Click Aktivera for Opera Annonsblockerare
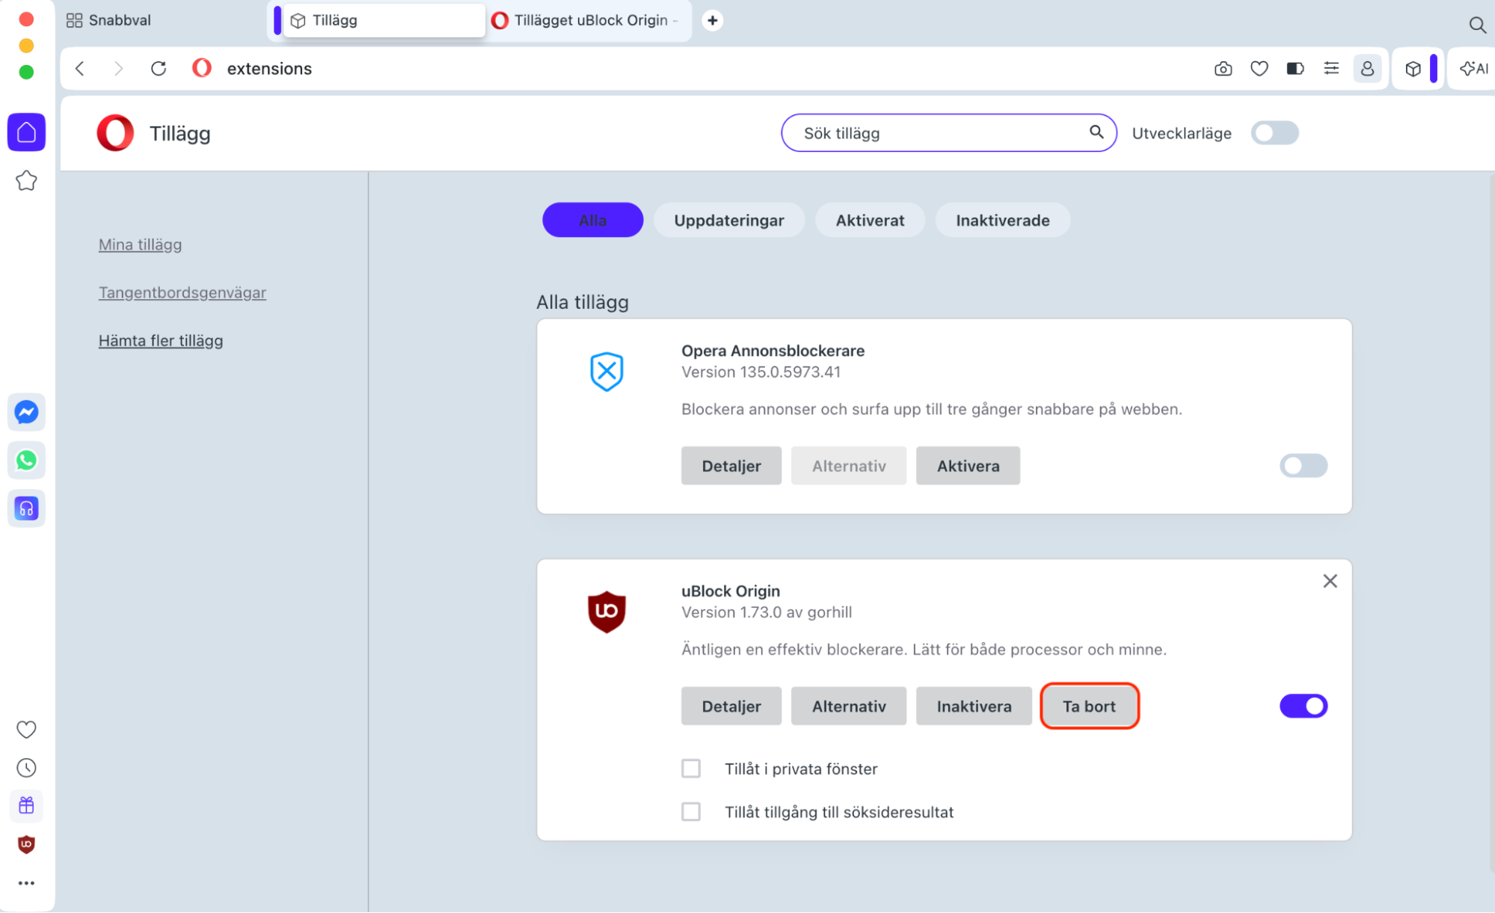This screenshot has height=913, width=1495. (x=968, y=466)
